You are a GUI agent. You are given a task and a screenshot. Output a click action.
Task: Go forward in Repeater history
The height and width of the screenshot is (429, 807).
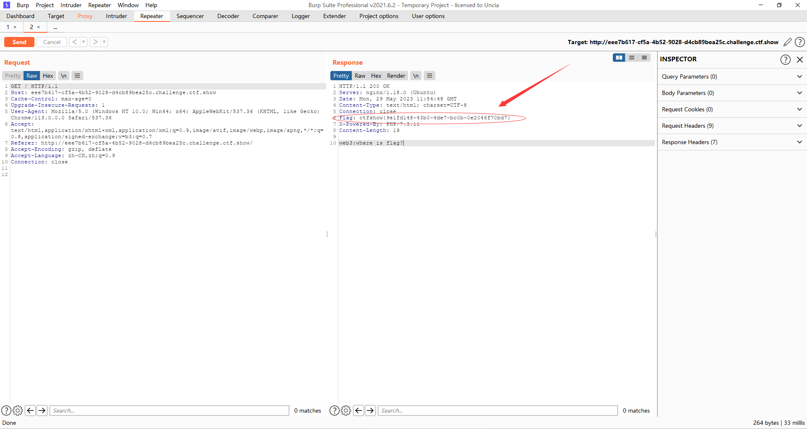coord(95,42)
